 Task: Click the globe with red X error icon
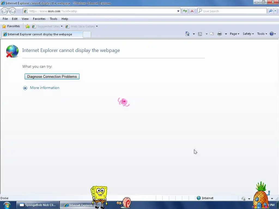click(12, 51)
